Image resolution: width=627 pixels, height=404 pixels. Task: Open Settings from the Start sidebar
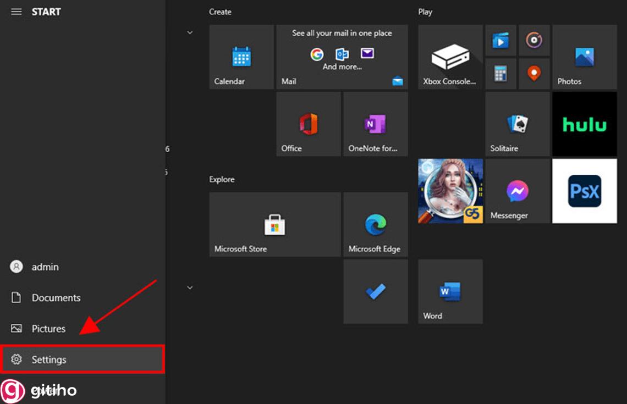point(82,359)
